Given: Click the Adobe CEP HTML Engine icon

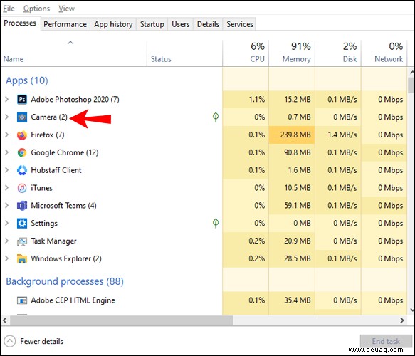Looking at the screenshot, I should (x=22, y=300).
